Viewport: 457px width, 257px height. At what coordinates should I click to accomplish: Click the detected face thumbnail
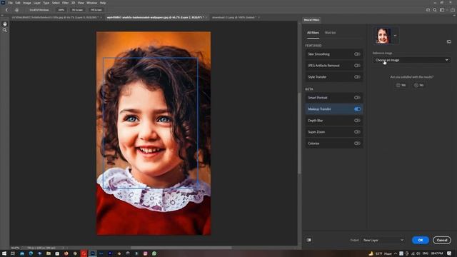click(383, 36)
